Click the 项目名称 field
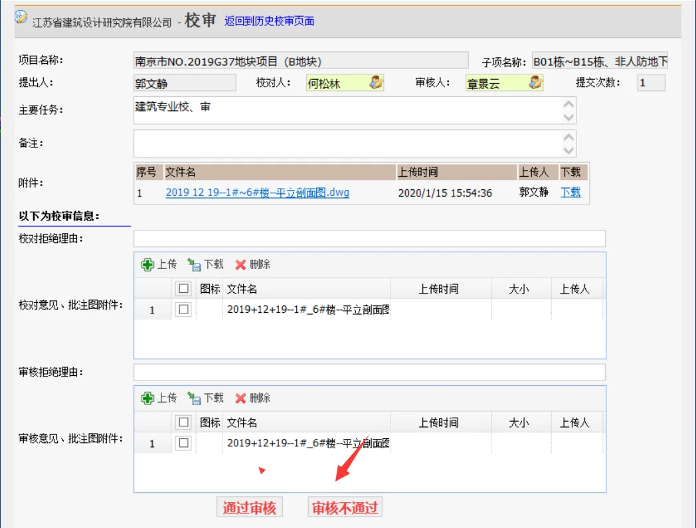This screenshot has width=696, height=528. (301, 61)
